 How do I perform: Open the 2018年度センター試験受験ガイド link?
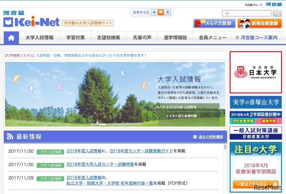click(141, 151)
